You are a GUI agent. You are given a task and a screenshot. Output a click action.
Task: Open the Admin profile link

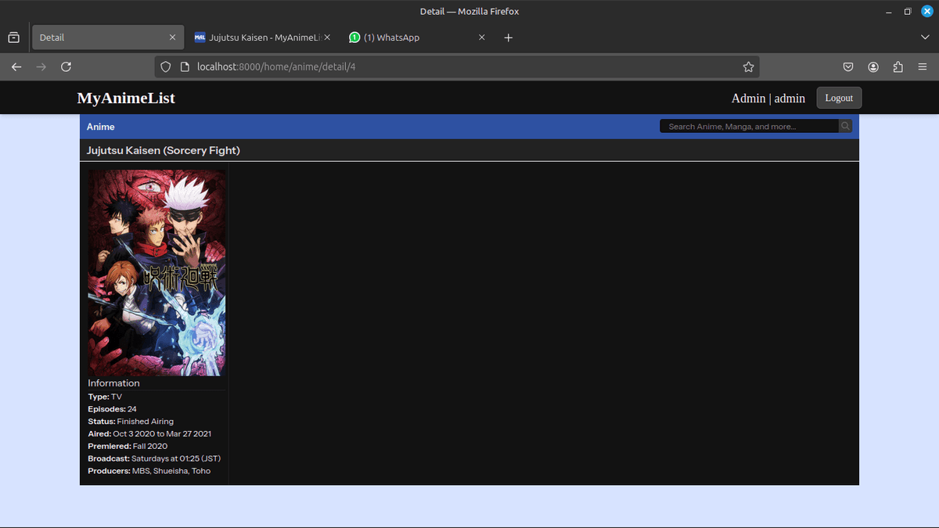(747, 98)
